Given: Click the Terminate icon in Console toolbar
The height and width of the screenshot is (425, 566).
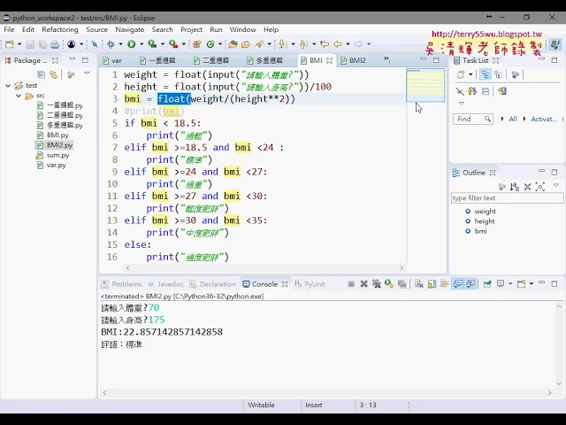Looking at the screenshot, I should coord(351,284).
